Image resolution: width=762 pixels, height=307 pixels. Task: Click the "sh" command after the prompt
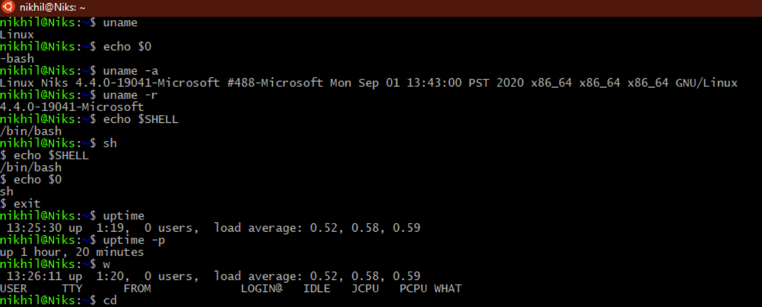point(110,143)
